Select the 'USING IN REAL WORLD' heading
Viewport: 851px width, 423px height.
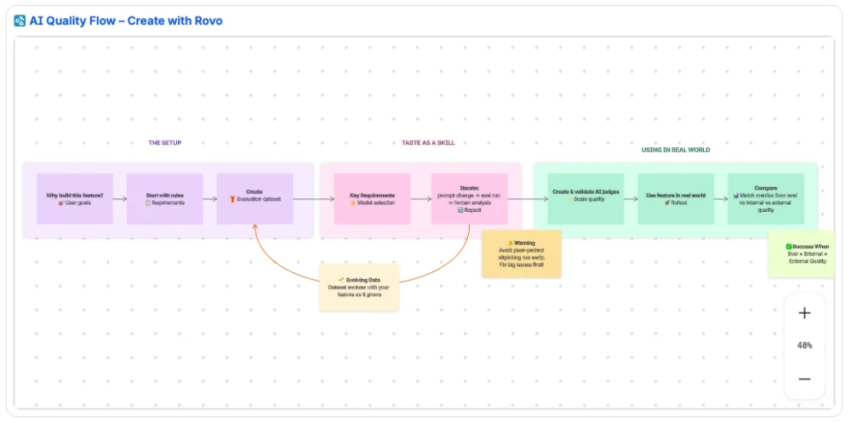[x=676, y=150]
